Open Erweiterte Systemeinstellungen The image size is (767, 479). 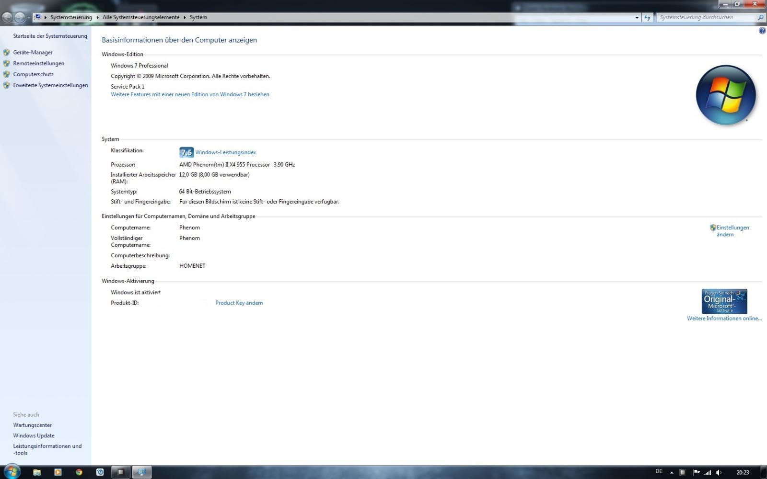click(x=50, y=85)
